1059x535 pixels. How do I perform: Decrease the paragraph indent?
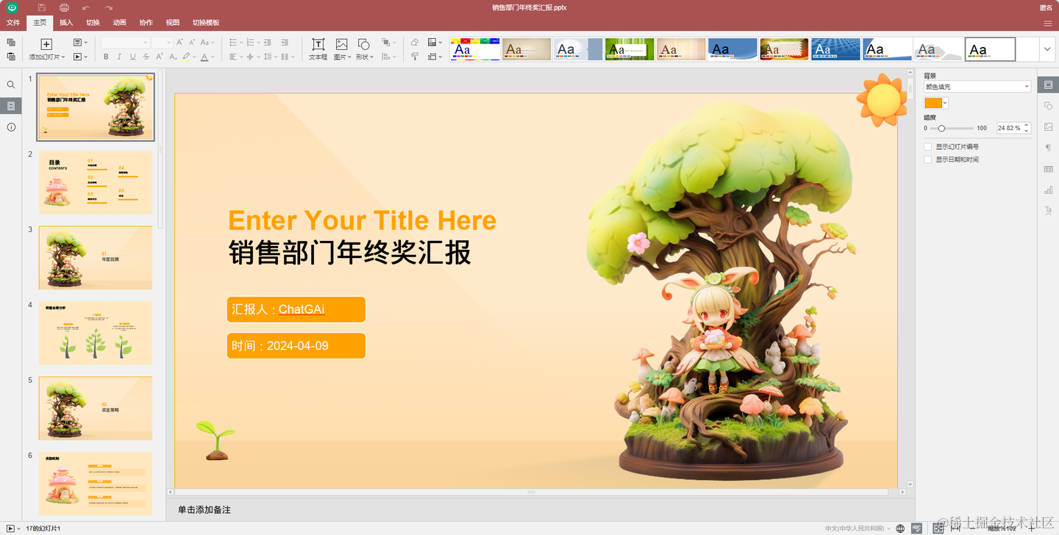click(x=266, y=43)
